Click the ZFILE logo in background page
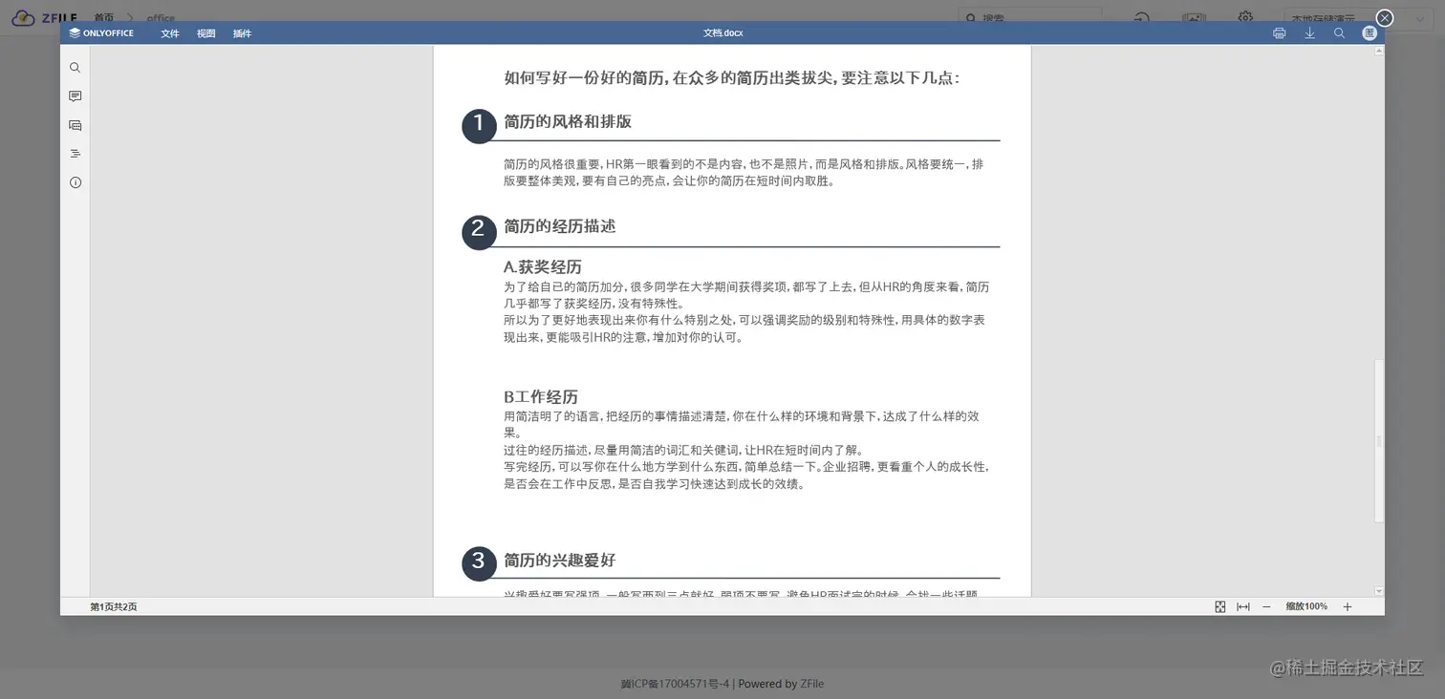This screenshot has width=1445, height=699. click(45, 18)
